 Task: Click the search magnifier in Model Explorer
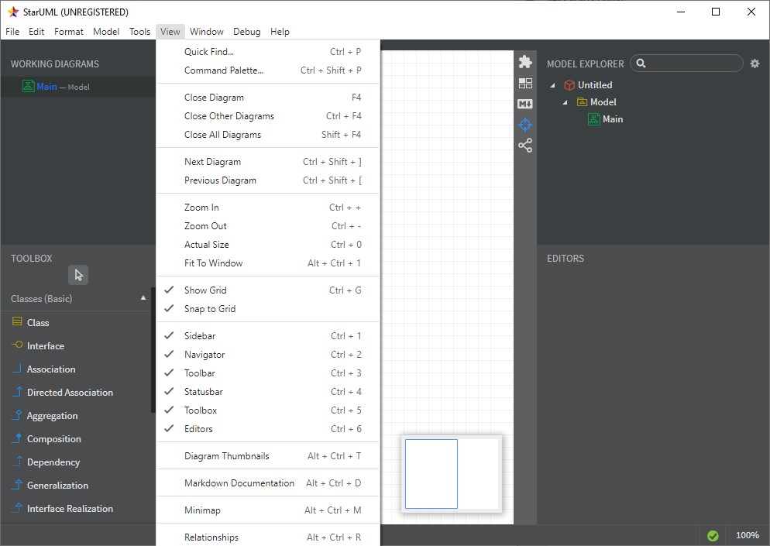coord(641,64)
